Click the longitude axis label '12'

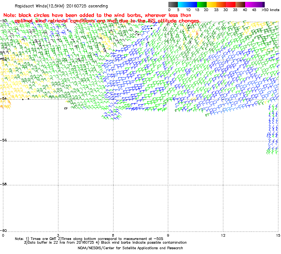click(x=223, y=235)
